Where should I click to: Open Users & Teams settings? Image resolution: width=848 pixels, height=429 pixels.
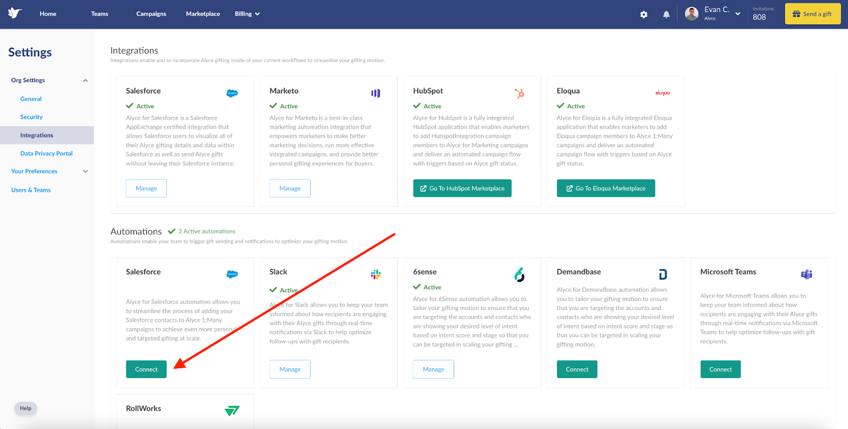(x=31, y=190)
